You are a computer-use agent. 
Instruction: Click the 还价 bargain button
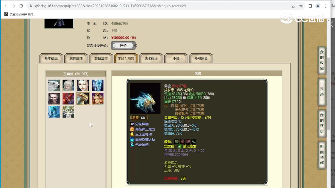pos(123,46)
